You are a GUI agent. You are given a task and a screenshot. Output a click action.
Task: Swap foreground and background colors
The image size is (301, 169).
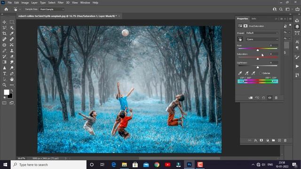tap(12, 91)
